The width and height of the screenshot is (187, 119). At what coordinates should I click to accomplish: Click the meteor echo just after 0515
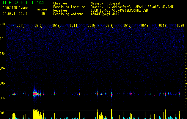(x=97, y=93)
